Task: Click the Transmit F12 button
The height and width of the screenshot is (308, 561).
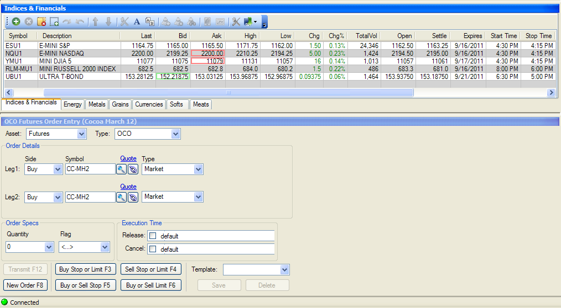Action: 25,269
